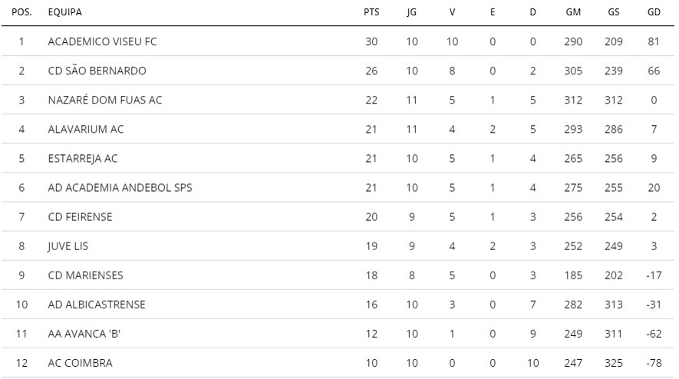Viewport: 679px width, 379px height.
Task: Click CD FEIRENSE team name
Action: [x=80, y=217]
